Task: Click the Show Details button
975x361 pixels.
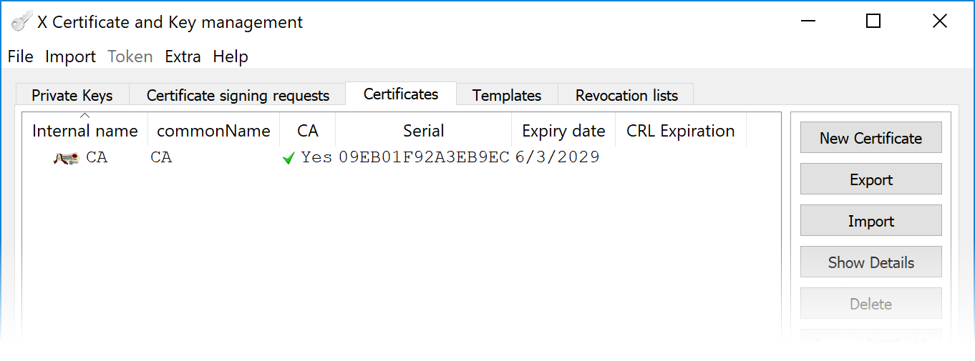Action: [x=870, y=262]
